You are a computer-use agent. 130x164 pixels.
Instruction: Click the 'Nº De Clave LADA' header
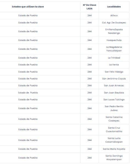(90, 7)
